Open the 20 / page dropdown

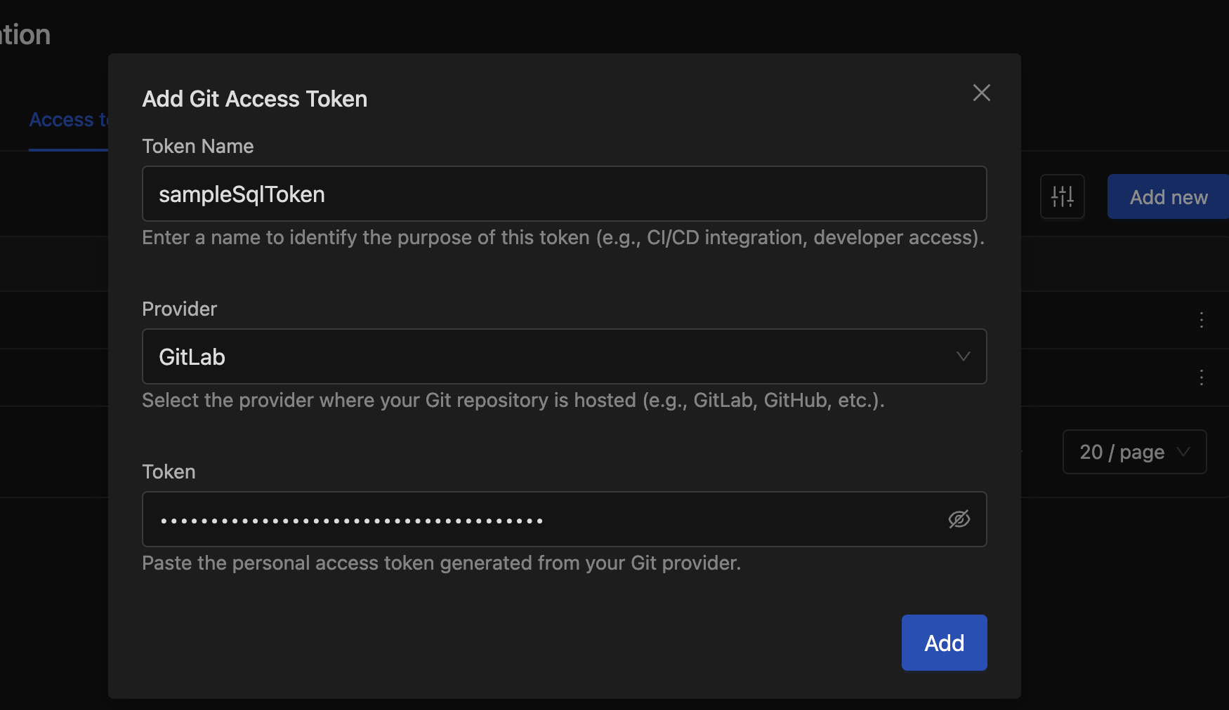coord(1134,452)
